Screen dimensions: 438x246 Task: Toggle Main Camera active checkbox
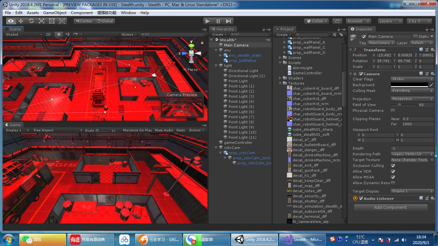tap(364, 37)
